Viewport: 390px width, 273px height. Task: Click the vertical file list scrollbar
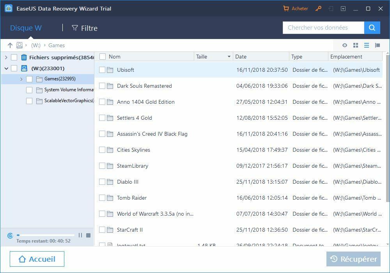pos(388,128)
